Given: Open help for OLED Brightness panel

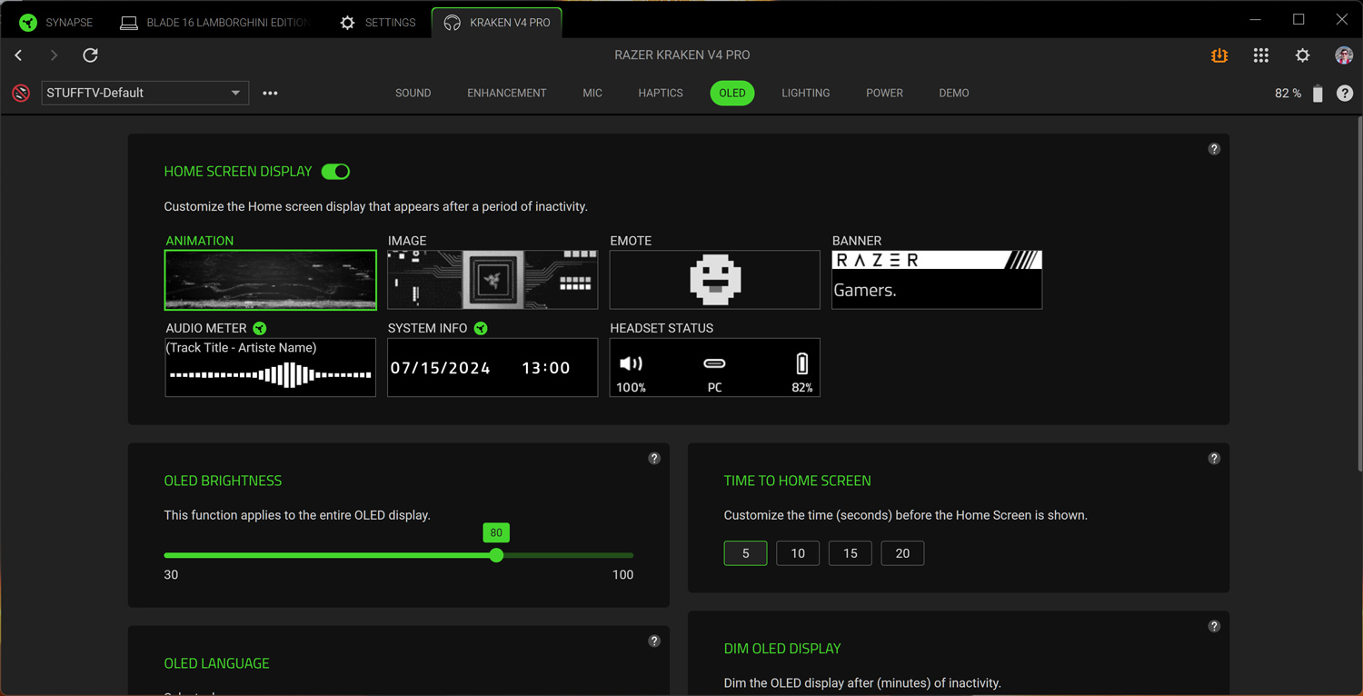Looking at the screenshot, I should 654,459.
